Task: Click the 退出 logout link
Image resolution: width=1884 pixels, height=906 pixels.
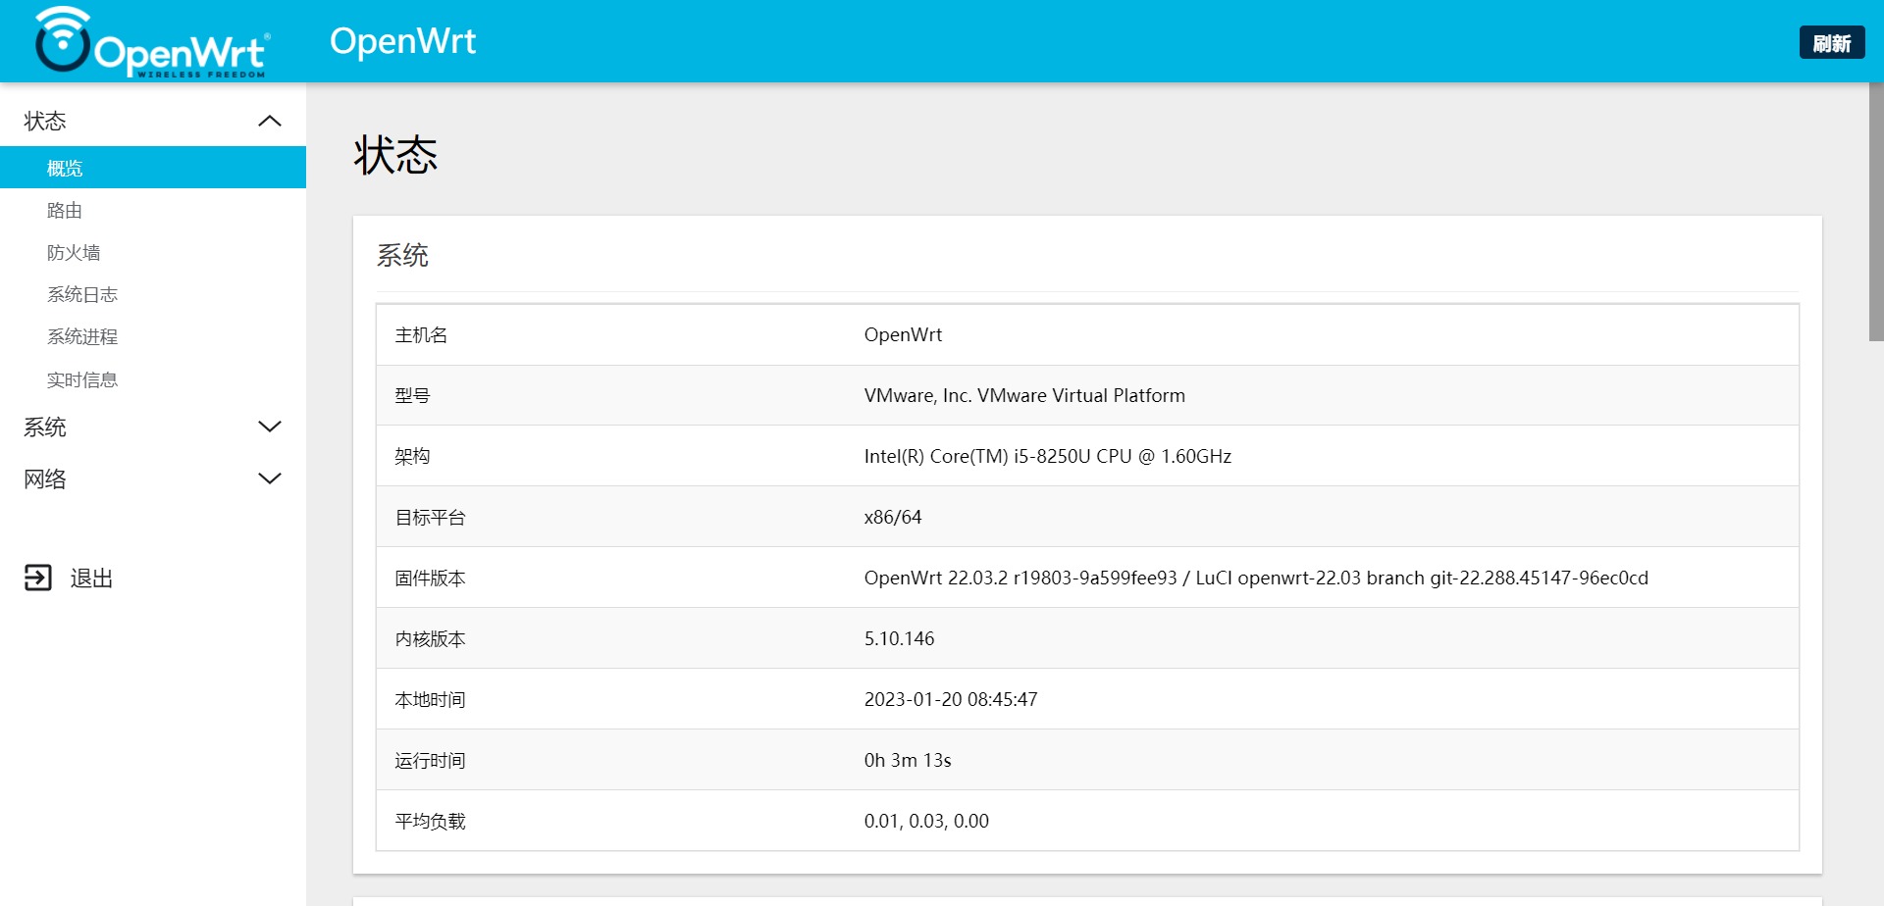Action: pyautogui.click(x=91, y=579)
